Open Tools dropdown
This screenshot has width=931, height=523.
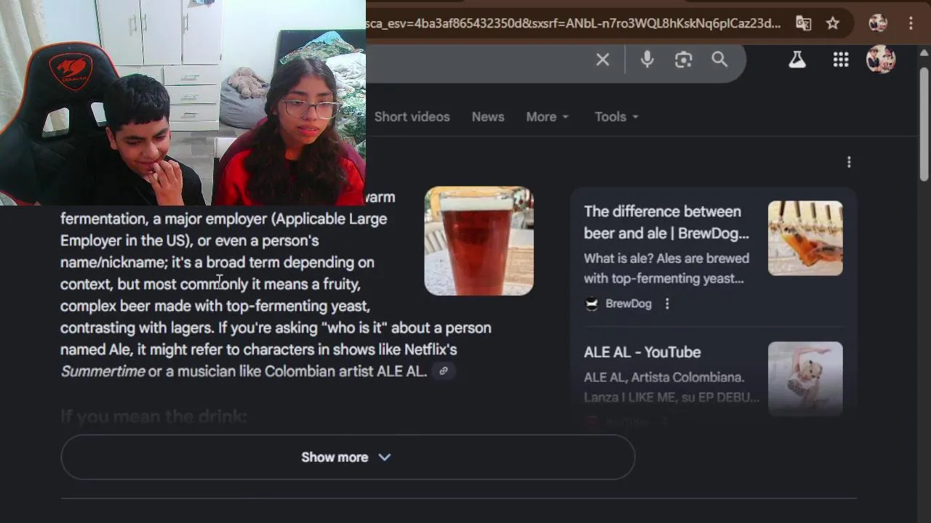pos(617,117)
